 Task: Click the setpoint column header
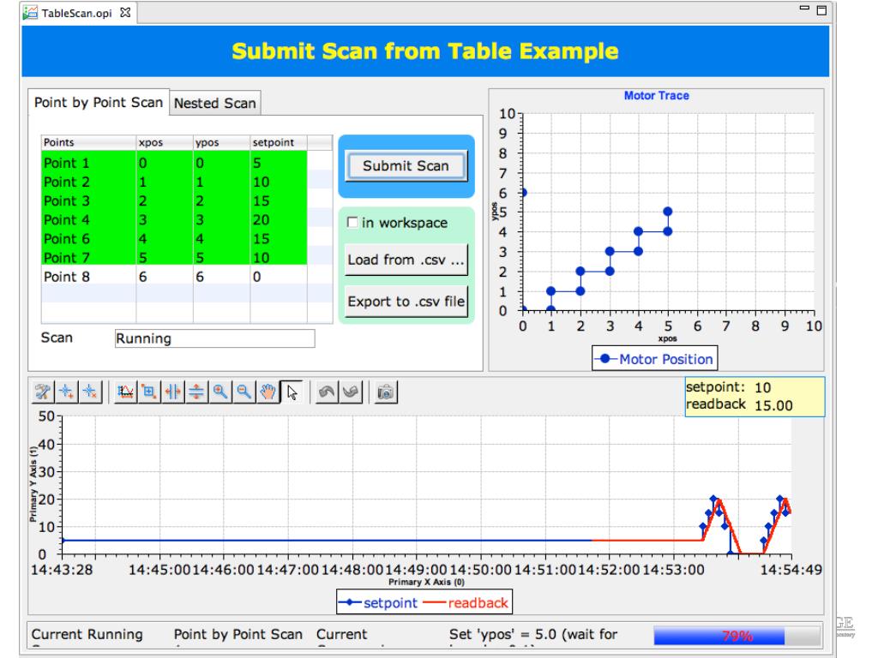[x=279, y=142]
